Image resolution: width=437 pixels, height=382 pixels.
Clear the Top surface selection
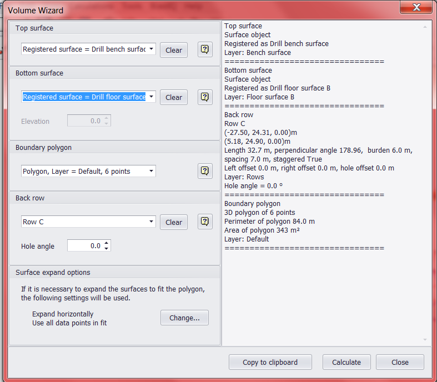[x=174, y=50]
